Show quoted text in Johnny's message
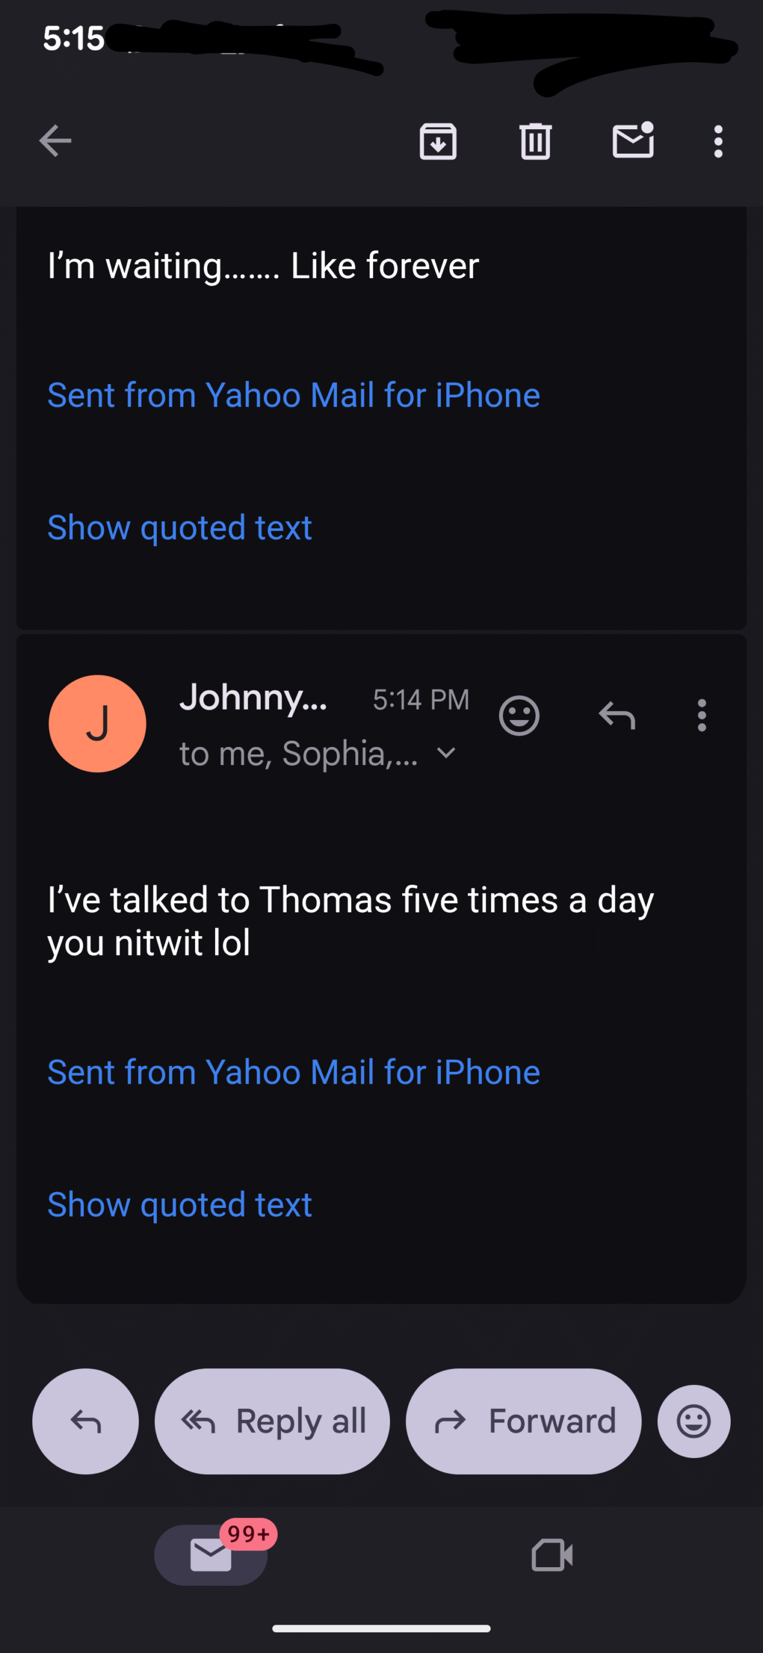The height and width of the screenshot is (1653, 763). (x=179, y=1205)
